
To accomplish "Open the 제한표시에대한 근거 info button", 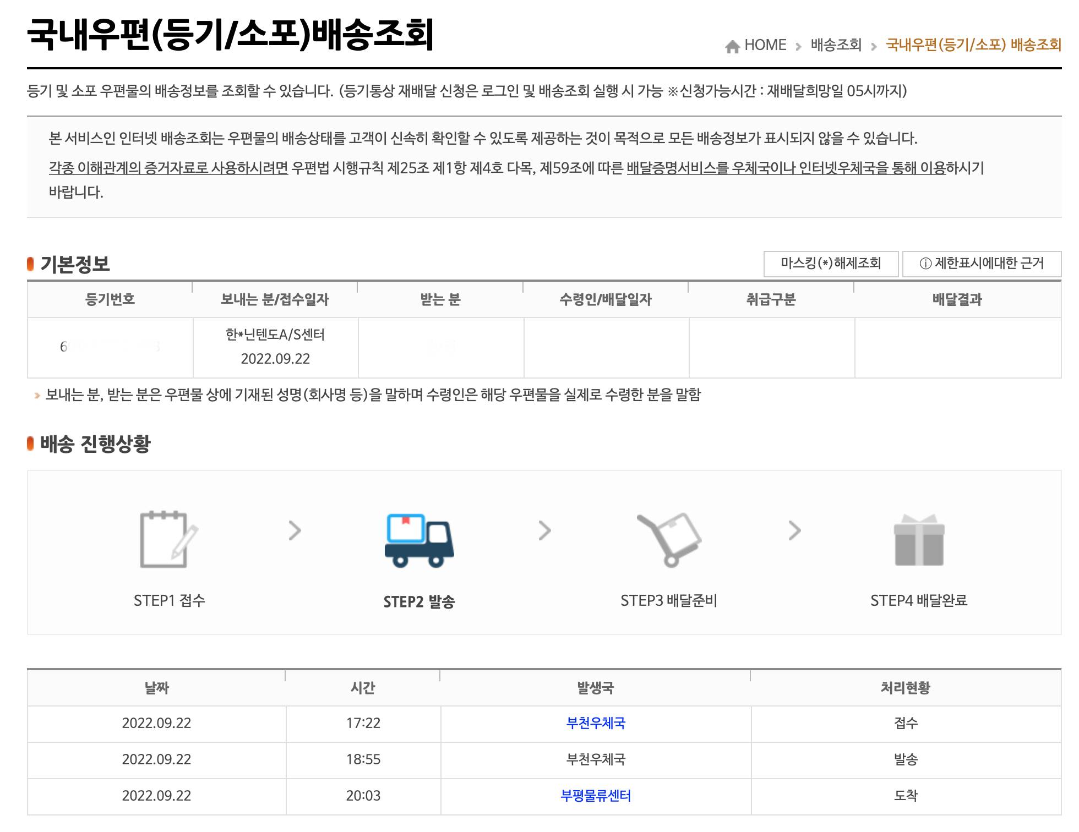I will (x=982, y=264).
